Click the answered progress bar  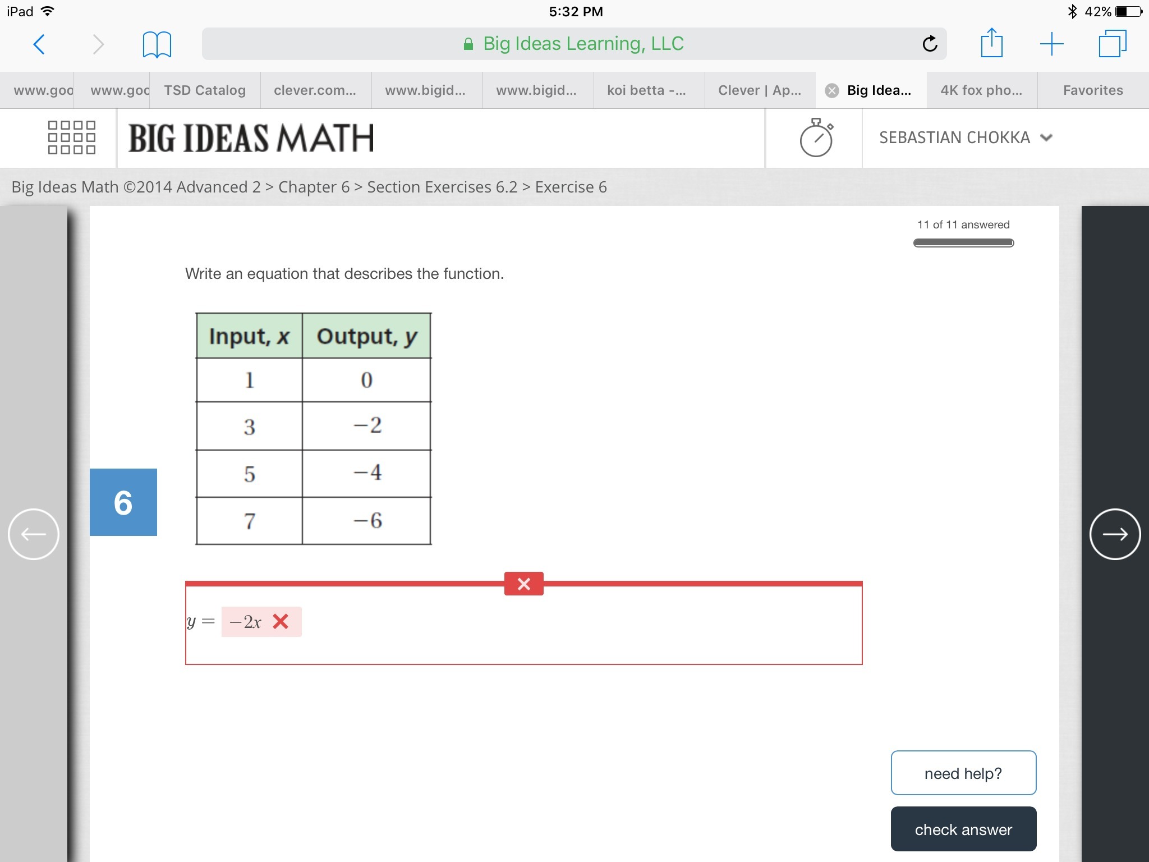tap(963, 243)
